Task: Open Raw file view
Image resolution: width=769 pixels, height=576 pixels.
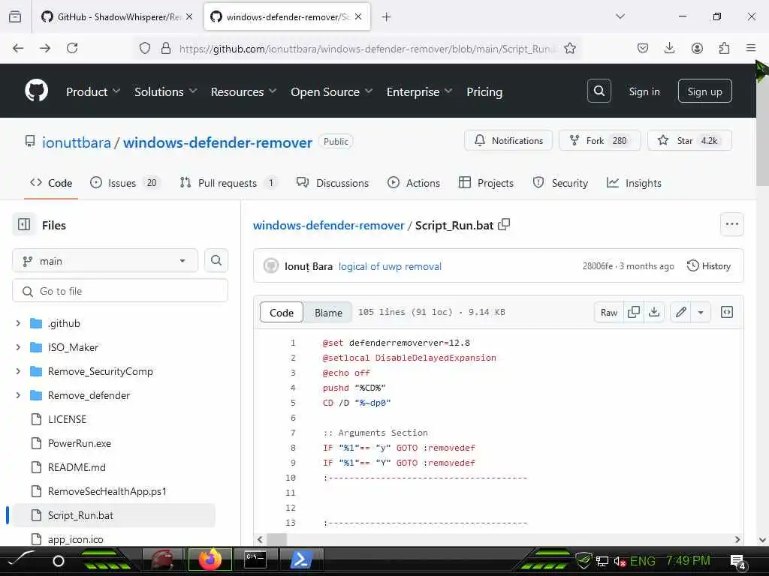Action: tap(608, 312)
